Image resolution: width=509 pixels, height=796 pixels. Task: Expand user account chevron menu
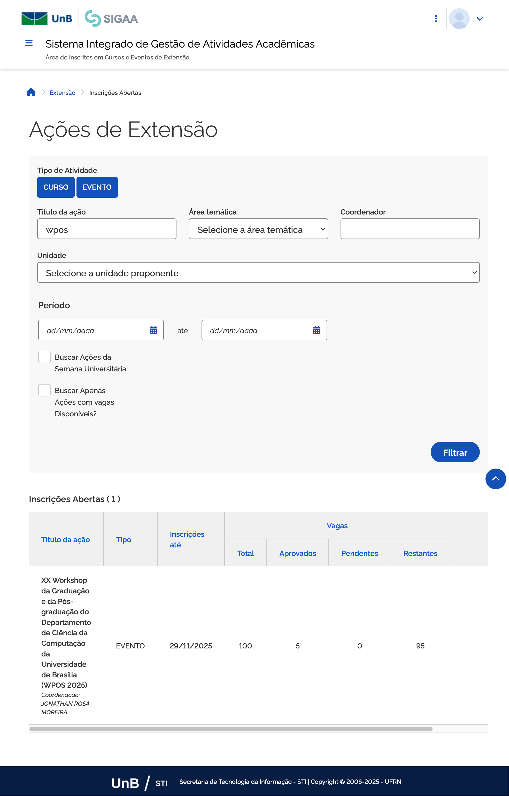point(480,19)
